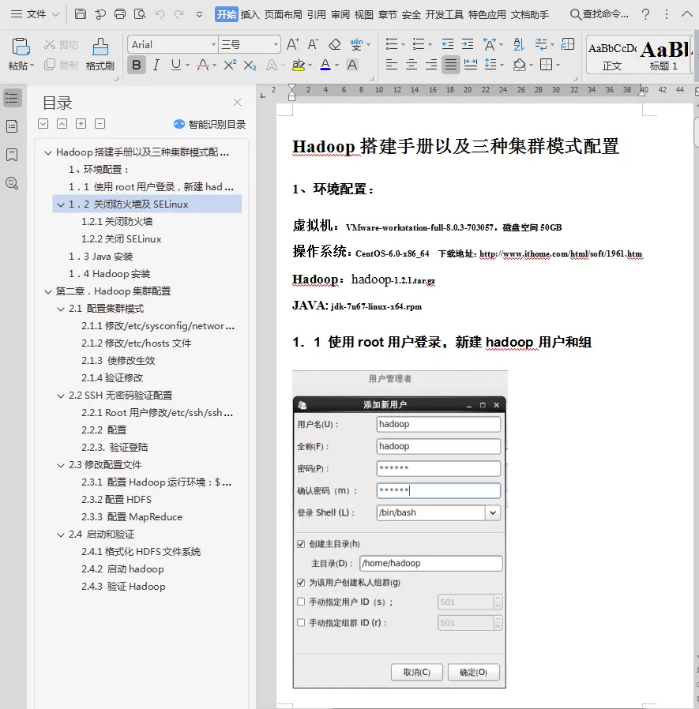
Task: Click the smart TOC recognition (智能识别目录) button
Action: tap(210, 124)
